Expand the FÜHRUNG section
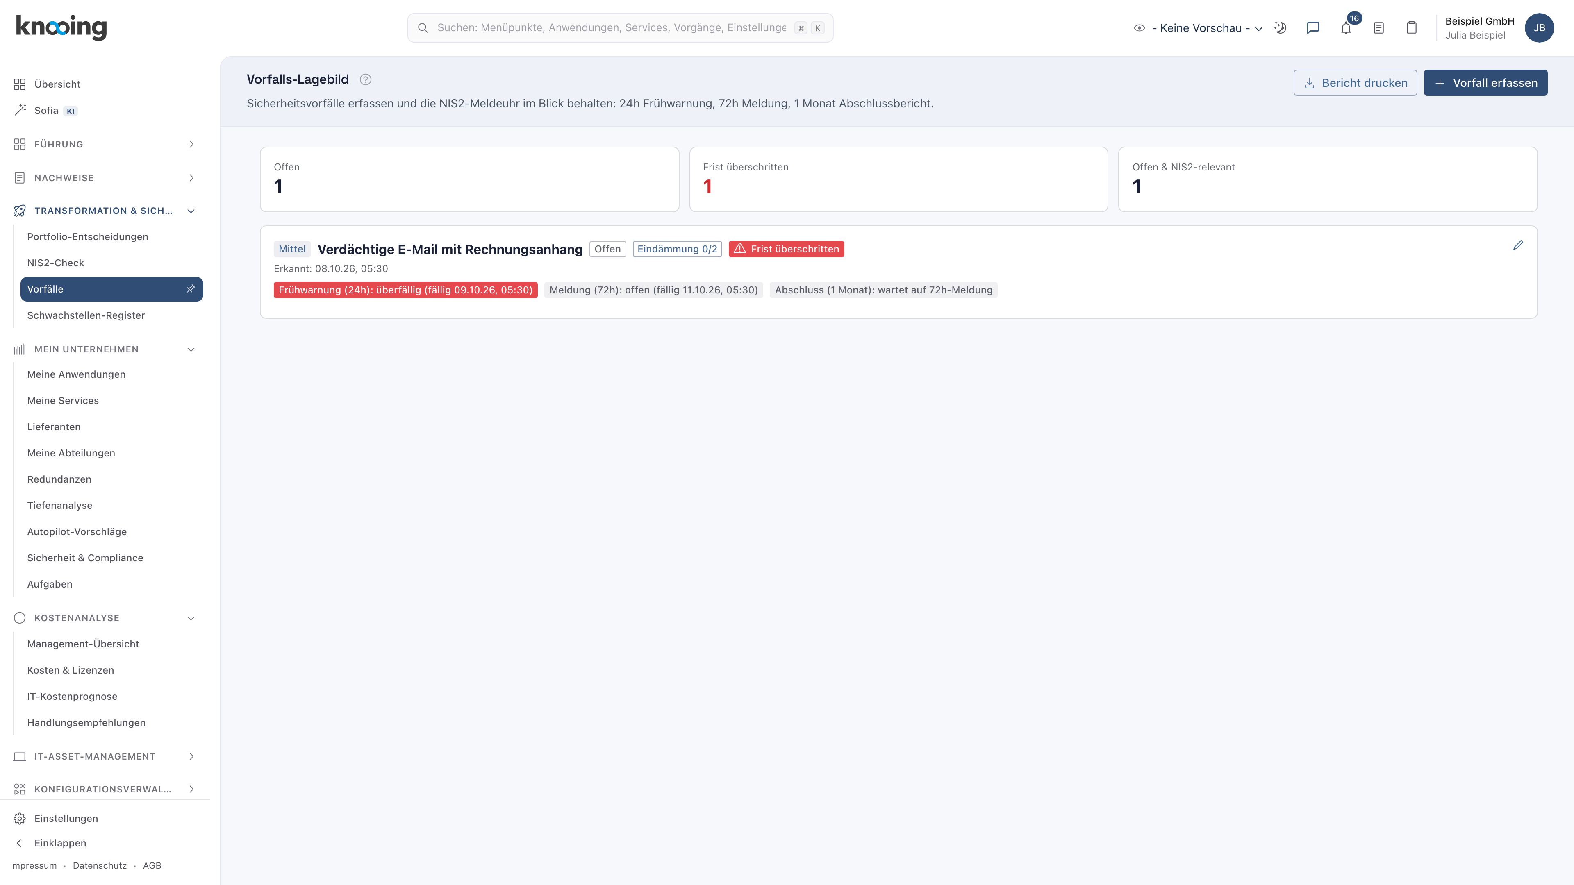 [x=105, y=144]
